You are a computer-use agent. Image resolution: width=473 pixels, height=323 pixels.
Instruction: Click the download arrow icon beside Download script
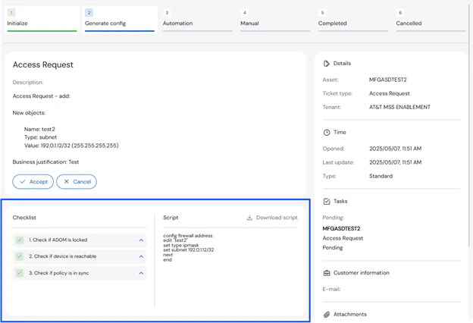(249, 218)
